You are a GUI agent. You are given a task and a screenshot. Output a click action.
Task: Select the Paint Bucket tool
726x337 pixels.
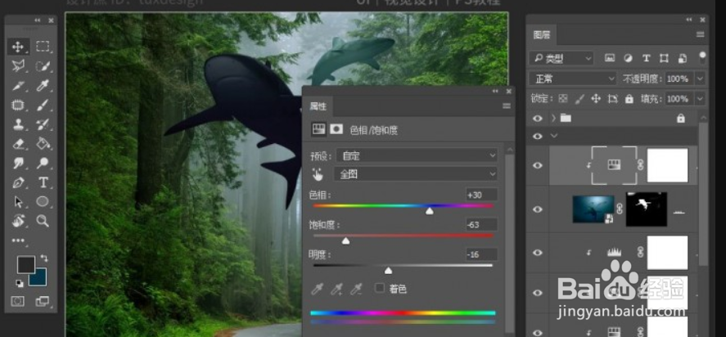pyautogui.click(x=43, y=143)
